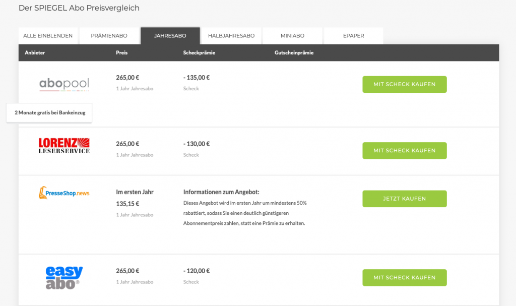Click easy abo row price 265,00 €
Viewport: 516px width, 306px height.
[127, 271]
